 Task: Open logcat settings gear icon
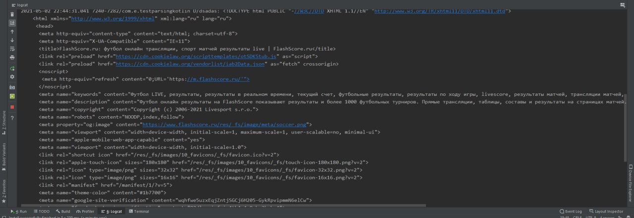pyautogui.click(x=12, y=77)
